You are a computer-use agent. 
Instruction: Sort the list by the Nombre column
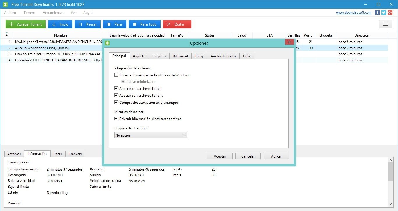pyautogui.click(x=60, y=35)
